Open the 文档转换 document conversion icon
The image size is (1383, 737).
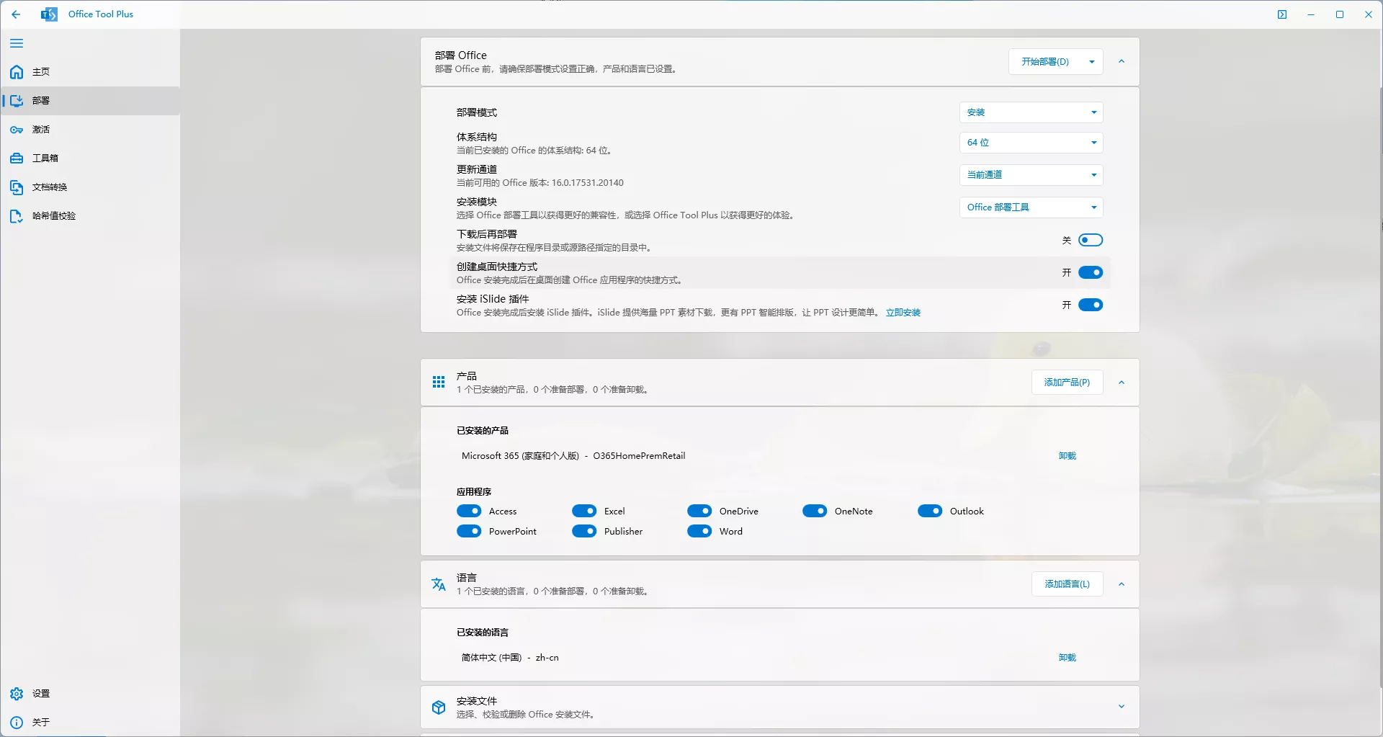16,187
